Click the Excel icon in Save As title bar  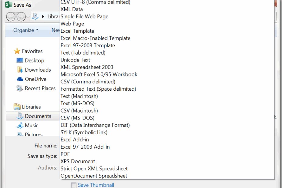[x=8, y=5]
